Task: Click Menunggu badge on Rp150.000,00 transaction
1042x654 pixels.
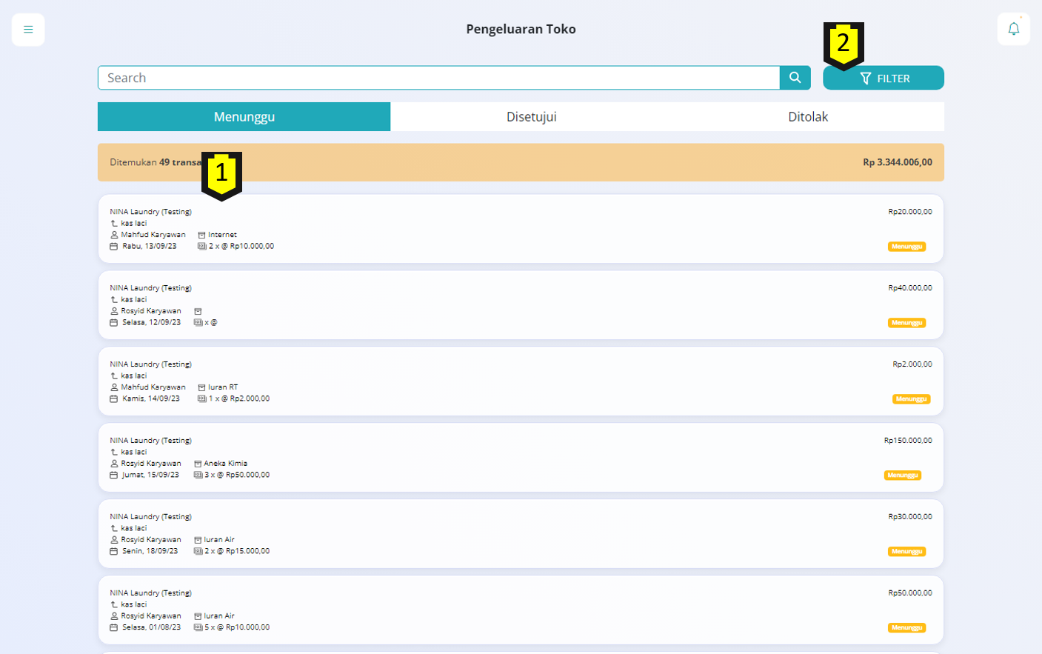Action: coord(902,476)
